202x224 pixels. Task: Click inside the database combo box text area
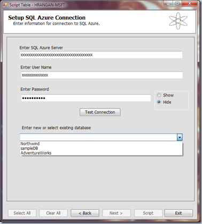coord(98,137)
